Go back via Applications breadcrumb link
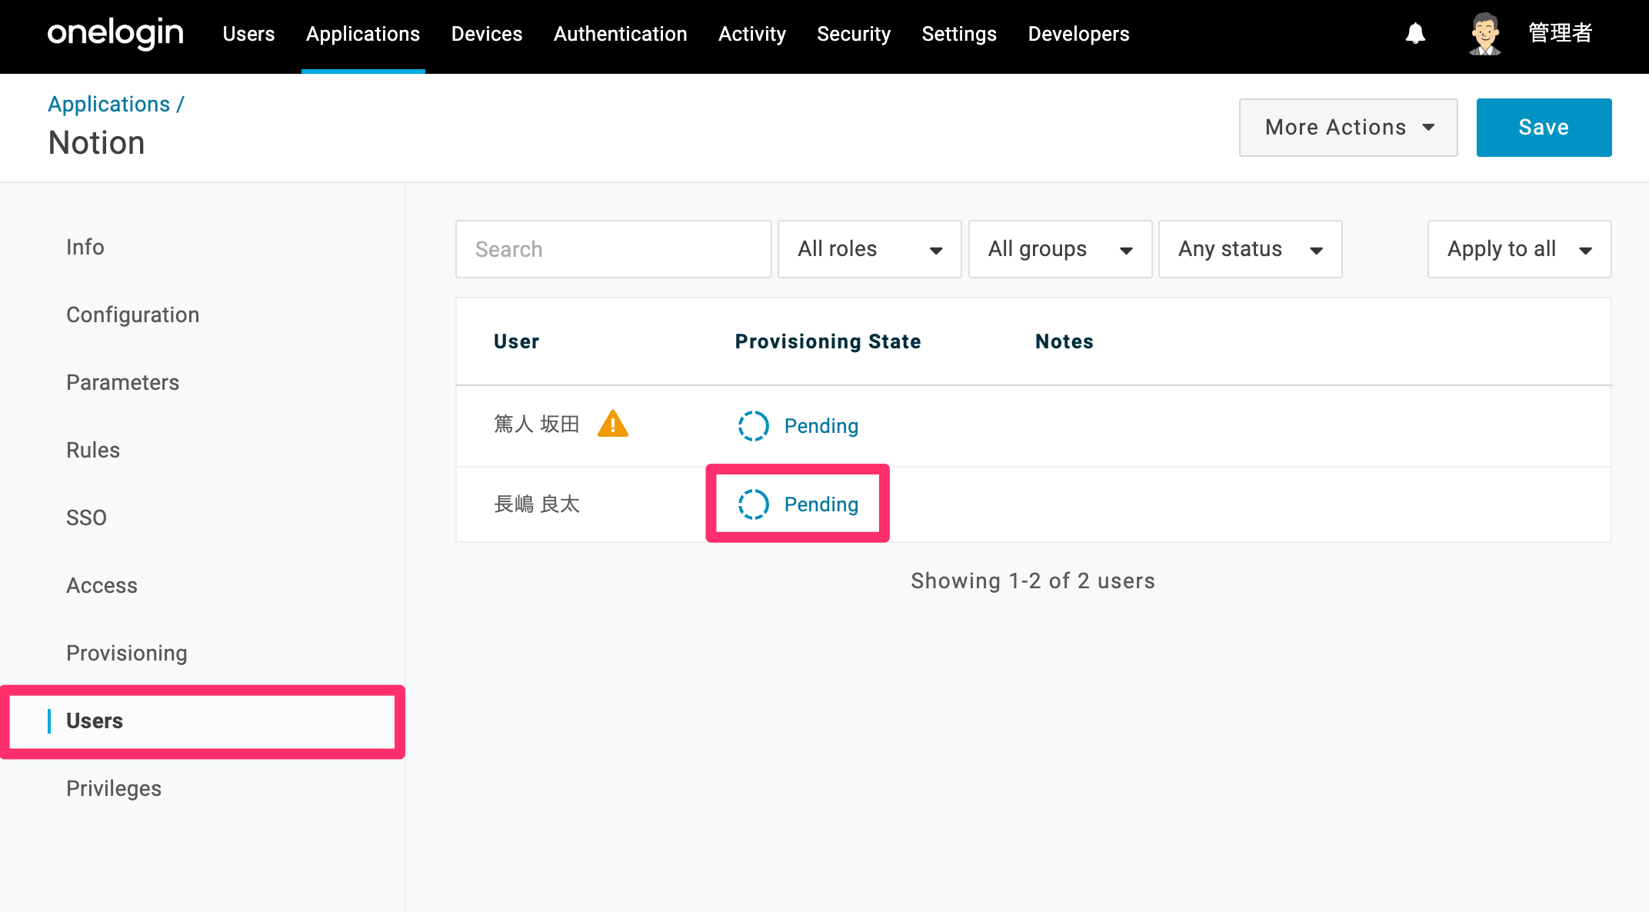 click(x=109, y=104)
